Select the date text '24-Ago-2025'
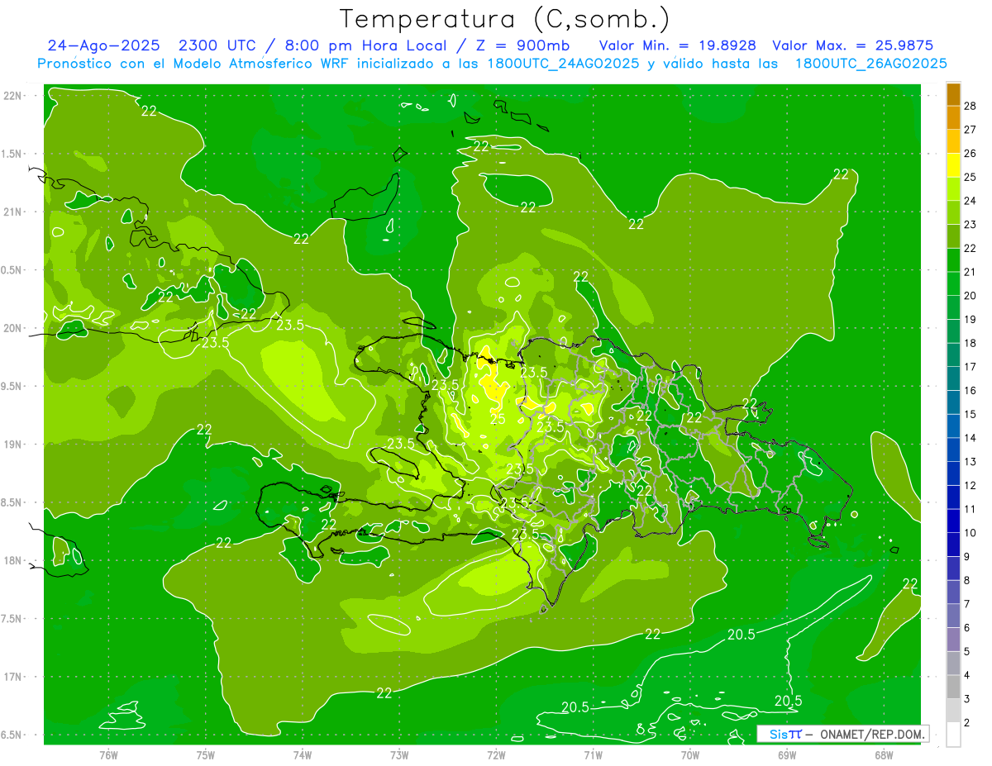Viewport: 992px width, 766px height. tap(103, 46)
